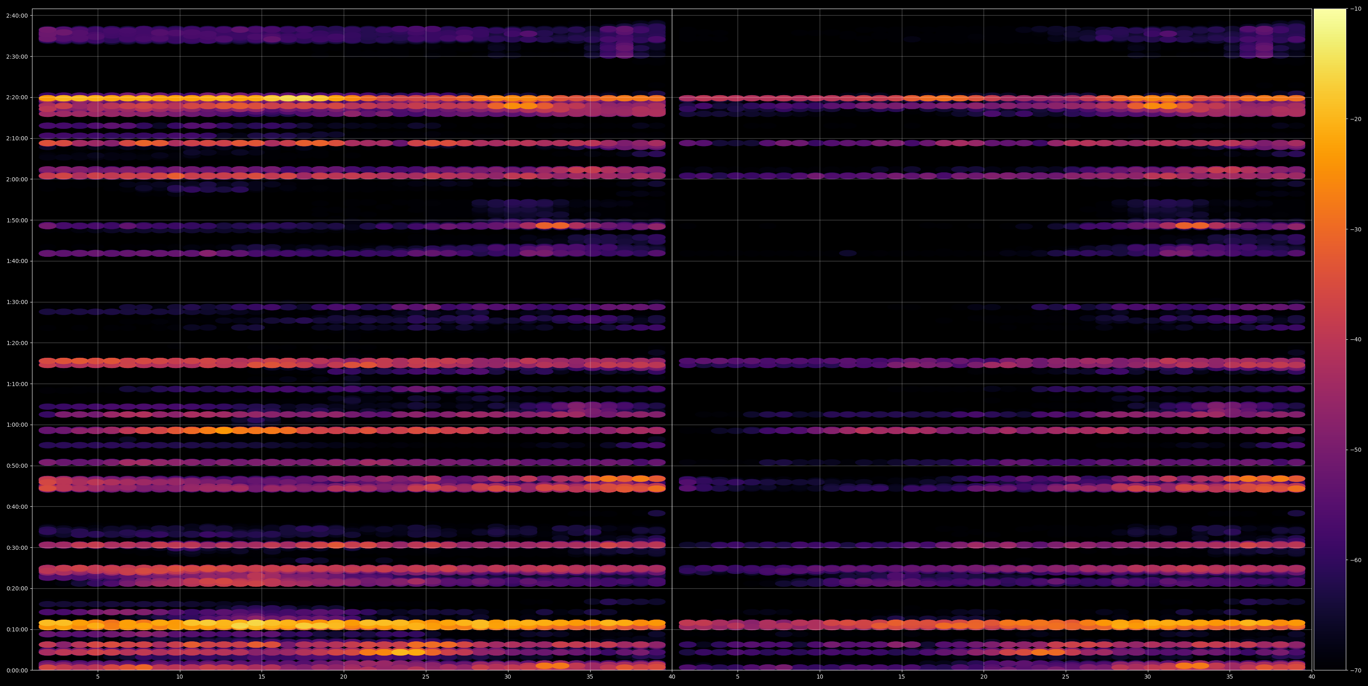
Task: Click x-axis label 35 of the right plot
Action: (x=1230, y=677)
